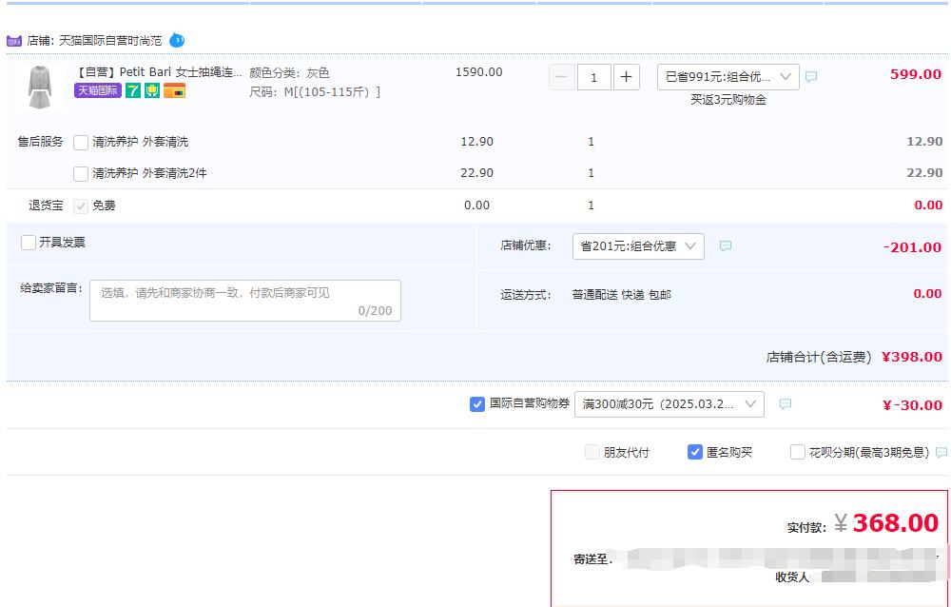Click the blue Wangwang chat icon beside store name
The height and width of the screenshot is (607, 951).
pyautogui.click(x=177, y=41)
